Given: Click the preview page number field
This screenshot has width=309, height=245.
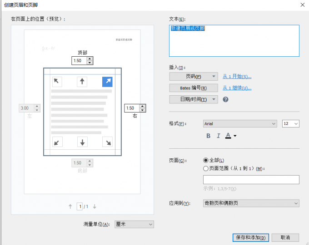Looking at the screenshot, I should [x=80, y=206].
